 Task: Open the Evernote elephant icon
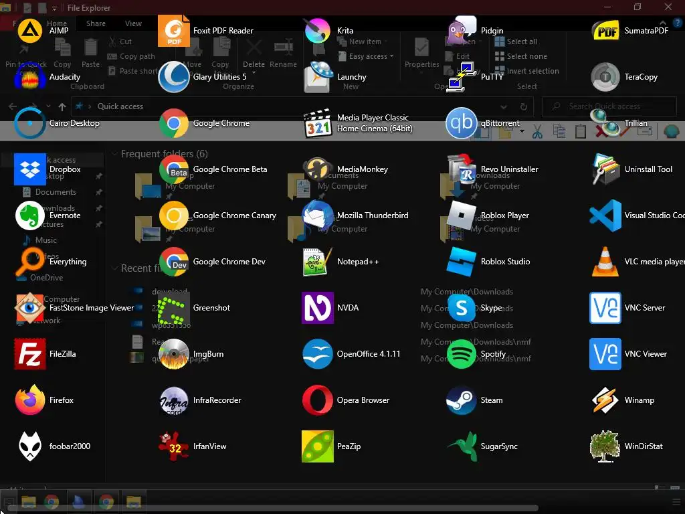click(x=29, y=216)
